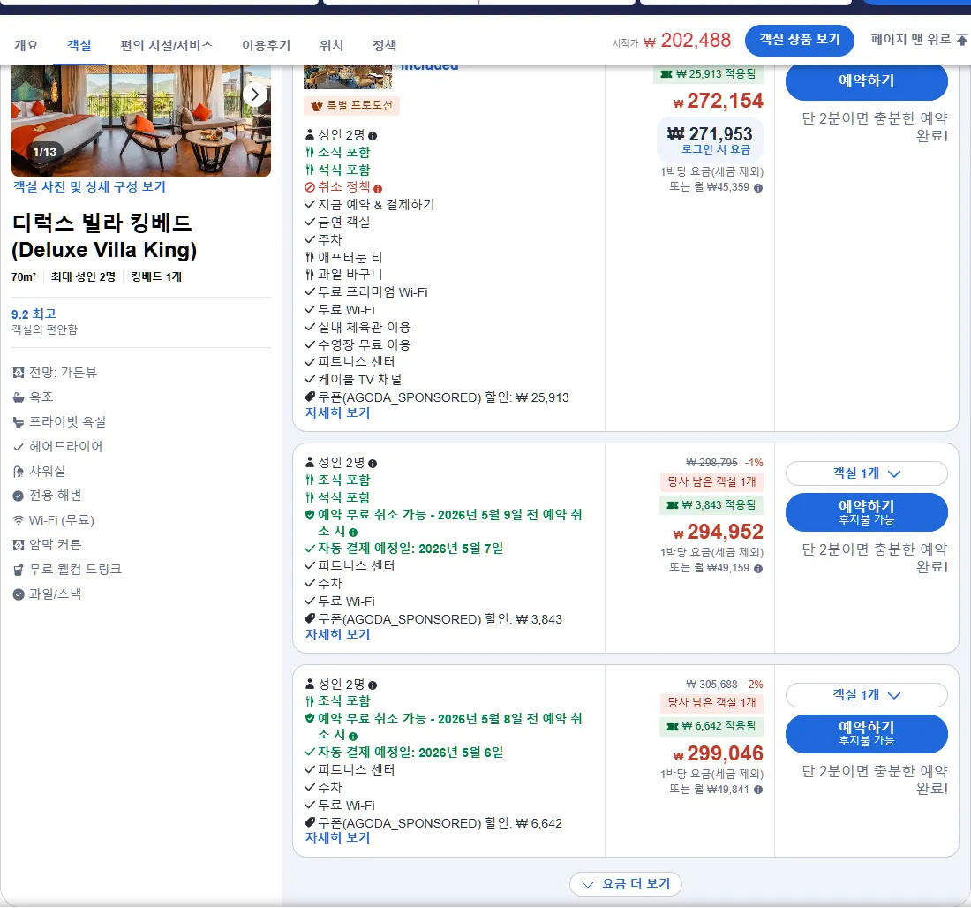
Task: Click 예약하기 후지불 가능 for ₩294,952 offer
Action: point(866,512)
